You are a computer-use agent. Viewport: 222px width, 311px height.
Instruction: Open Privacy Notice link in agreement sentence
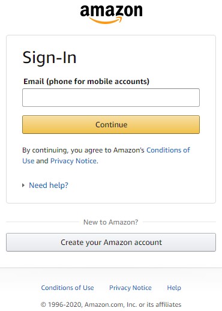[x=73, y=161]
